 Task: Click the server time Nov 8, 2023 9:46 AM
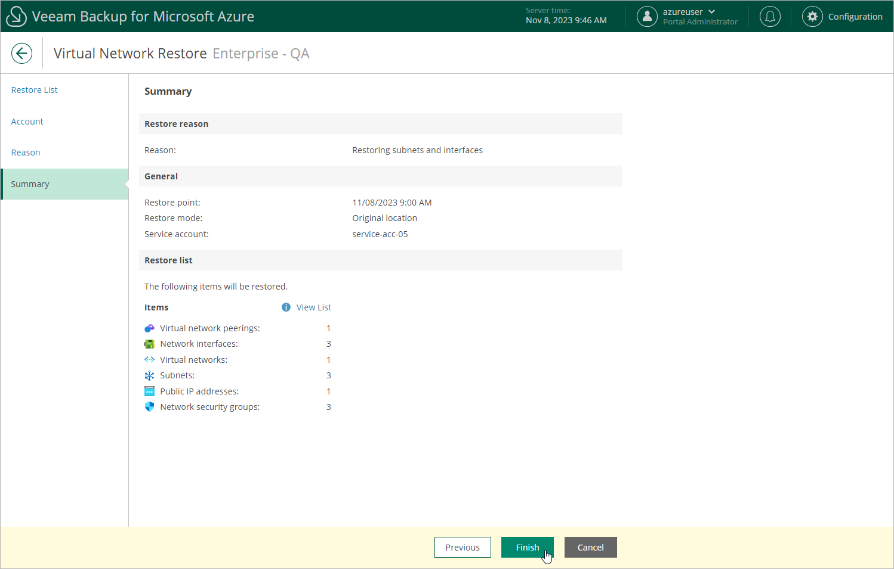566,20
